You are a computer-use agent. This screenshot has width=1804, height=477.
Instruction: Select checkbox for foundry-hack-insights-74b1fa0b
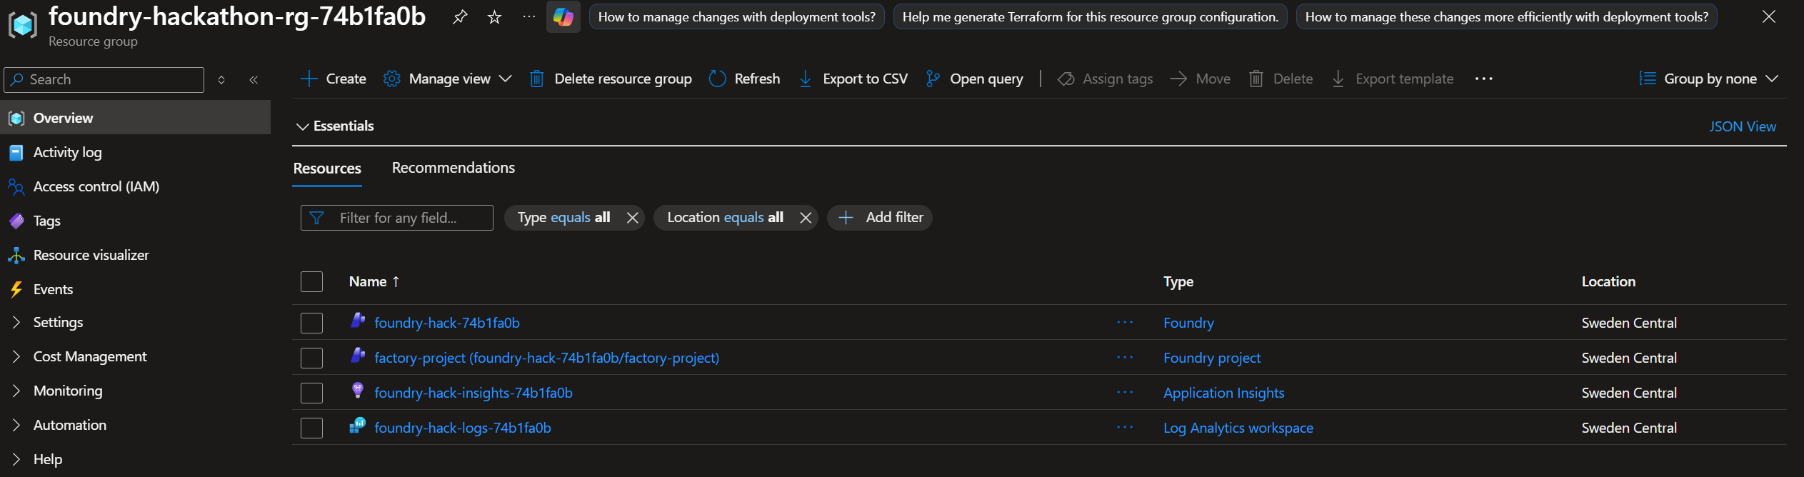tap(311, 393)
